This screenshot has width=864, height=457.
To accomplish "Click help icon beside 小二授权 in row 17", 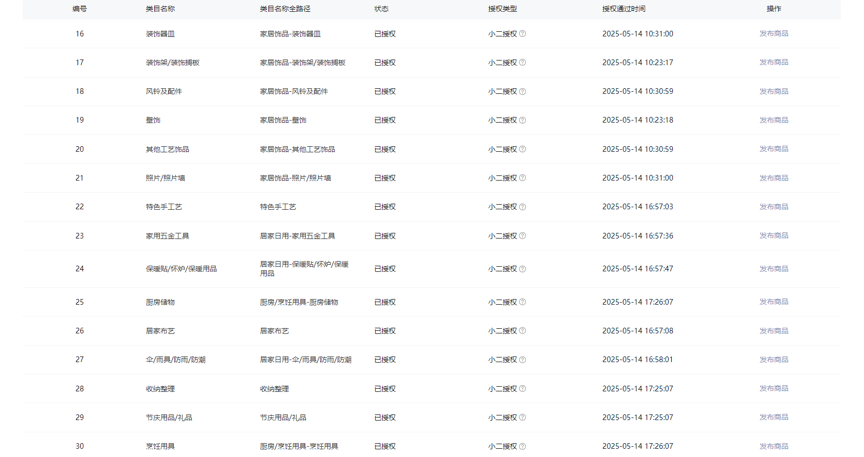I will pyautogui.click(x=522, y=63).
